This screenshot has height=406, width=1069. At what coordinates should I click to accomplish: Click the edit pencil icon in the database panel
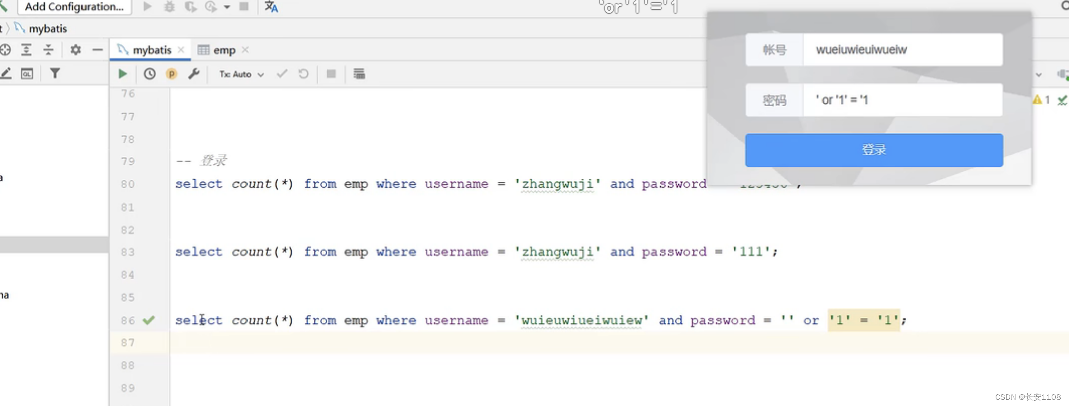click(x=6, y=74)
